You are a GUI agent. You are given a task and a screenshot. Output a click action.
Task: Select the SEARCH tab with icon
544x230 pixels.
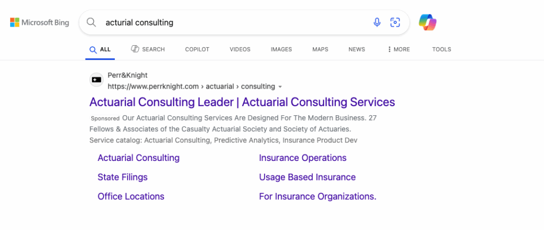click(148, 49)
